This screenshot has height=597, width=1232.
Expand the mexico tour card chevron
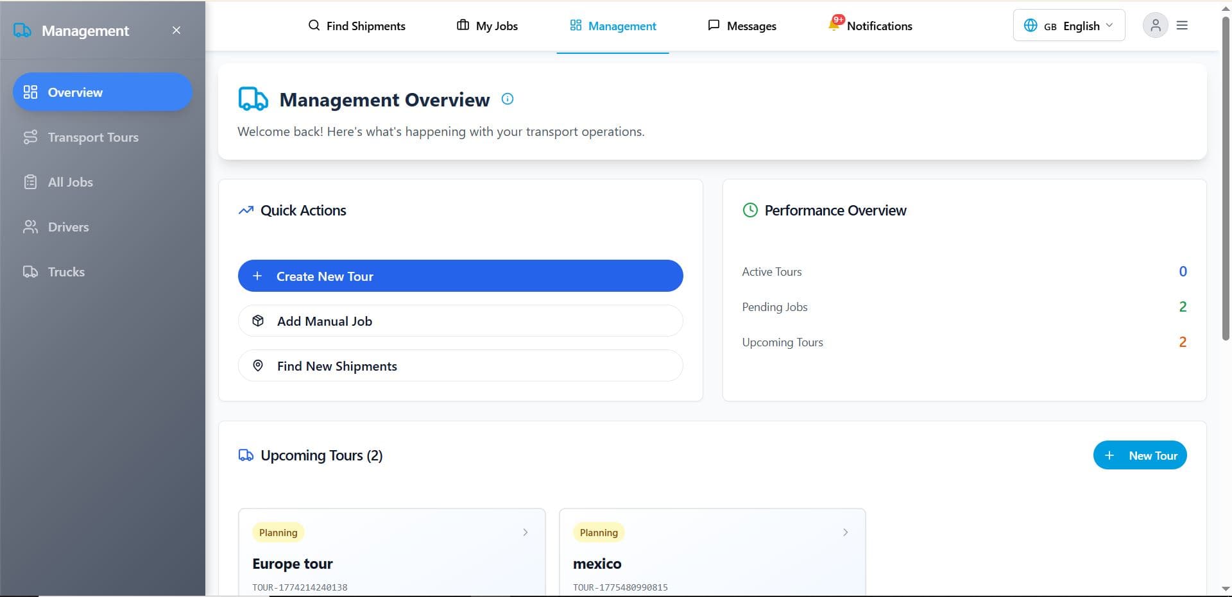[846, 532]
